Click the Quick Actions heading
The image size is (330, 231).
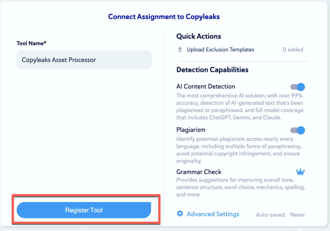(199, 36)
